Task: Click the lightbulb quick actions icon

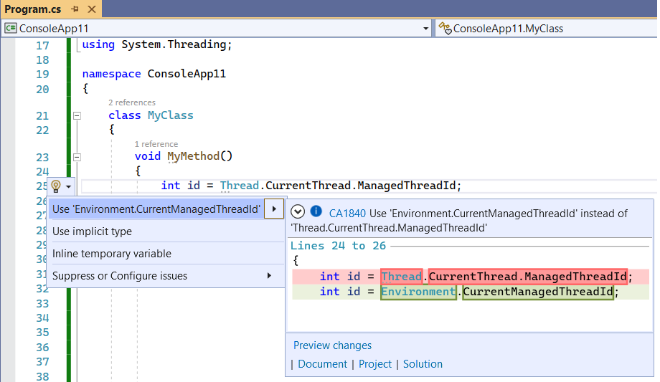Action: tap(55, 186)
